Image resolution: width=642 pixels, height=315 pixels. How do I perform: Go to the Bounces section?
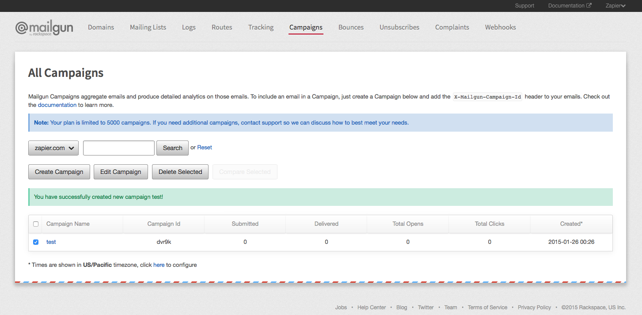tap(351, 27)
